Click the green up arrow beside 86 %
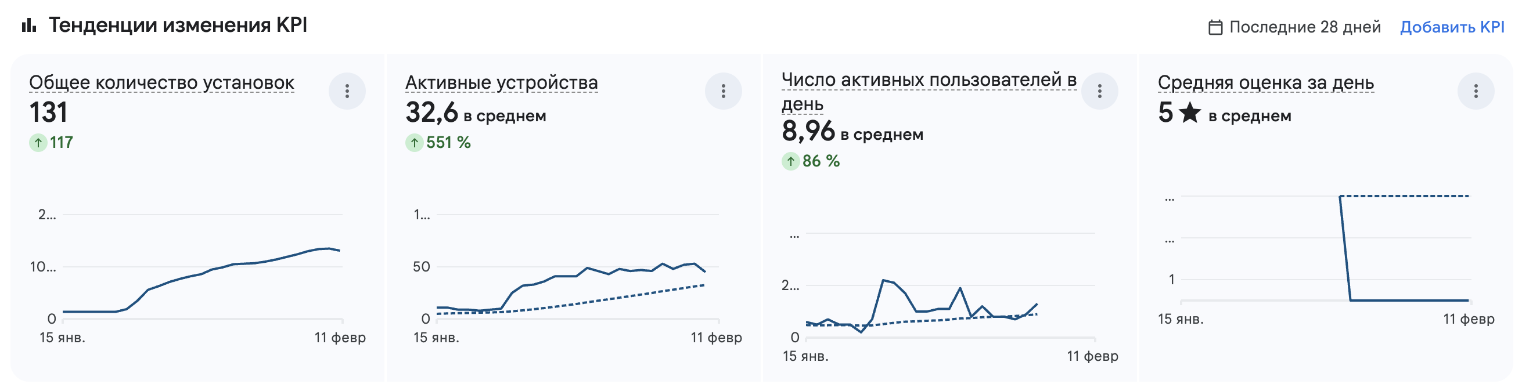This screenshot has height=391, width=1540. 790,161
